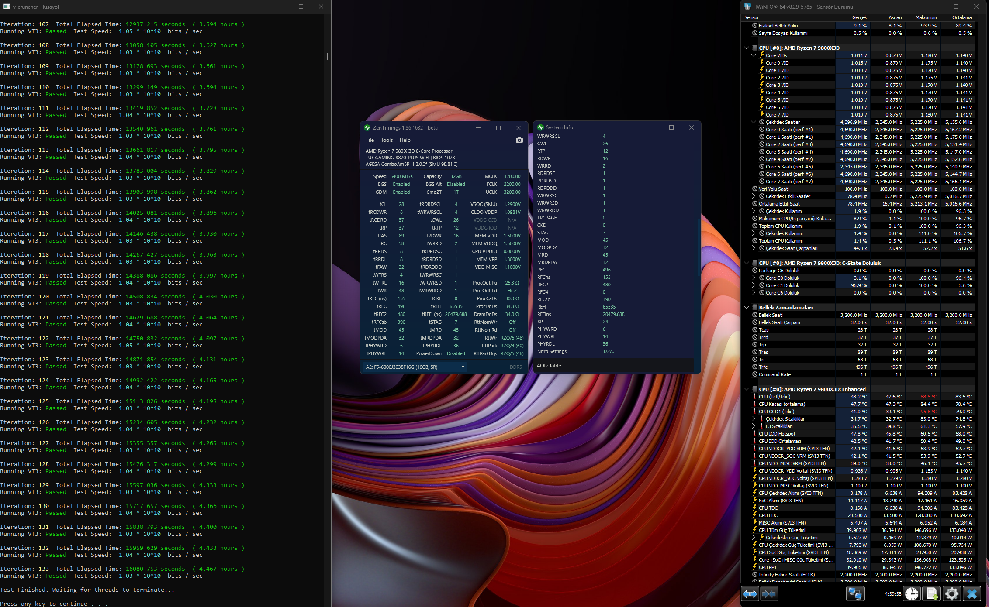
Task: Open the ZenTimings Help menu
Action: tap(405, 140)
